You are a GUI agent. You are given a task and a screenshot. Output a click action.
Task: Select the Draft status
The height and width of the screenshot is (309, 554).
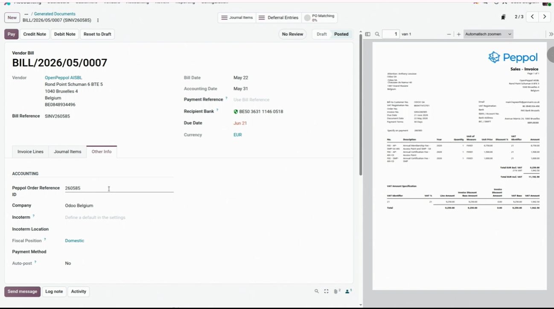point(322,34)
